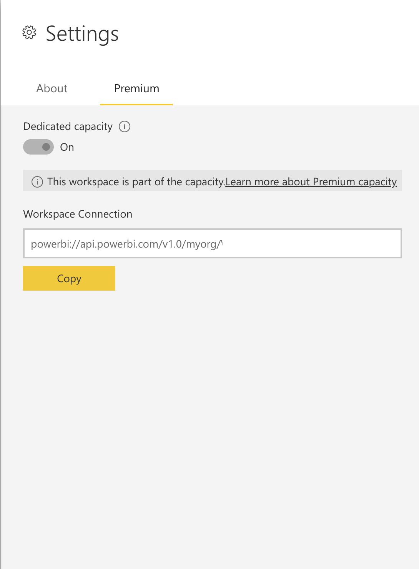Click the Settings heading text
The height and width of the screenshot is (569, 419).
[x=82, y=34]
